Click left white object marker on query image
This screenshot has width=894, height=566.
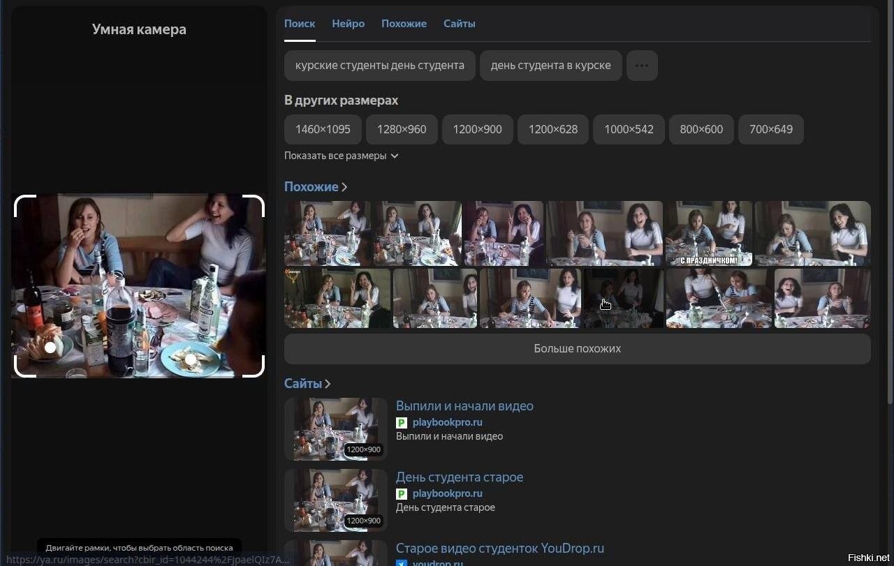click(50, 347)
